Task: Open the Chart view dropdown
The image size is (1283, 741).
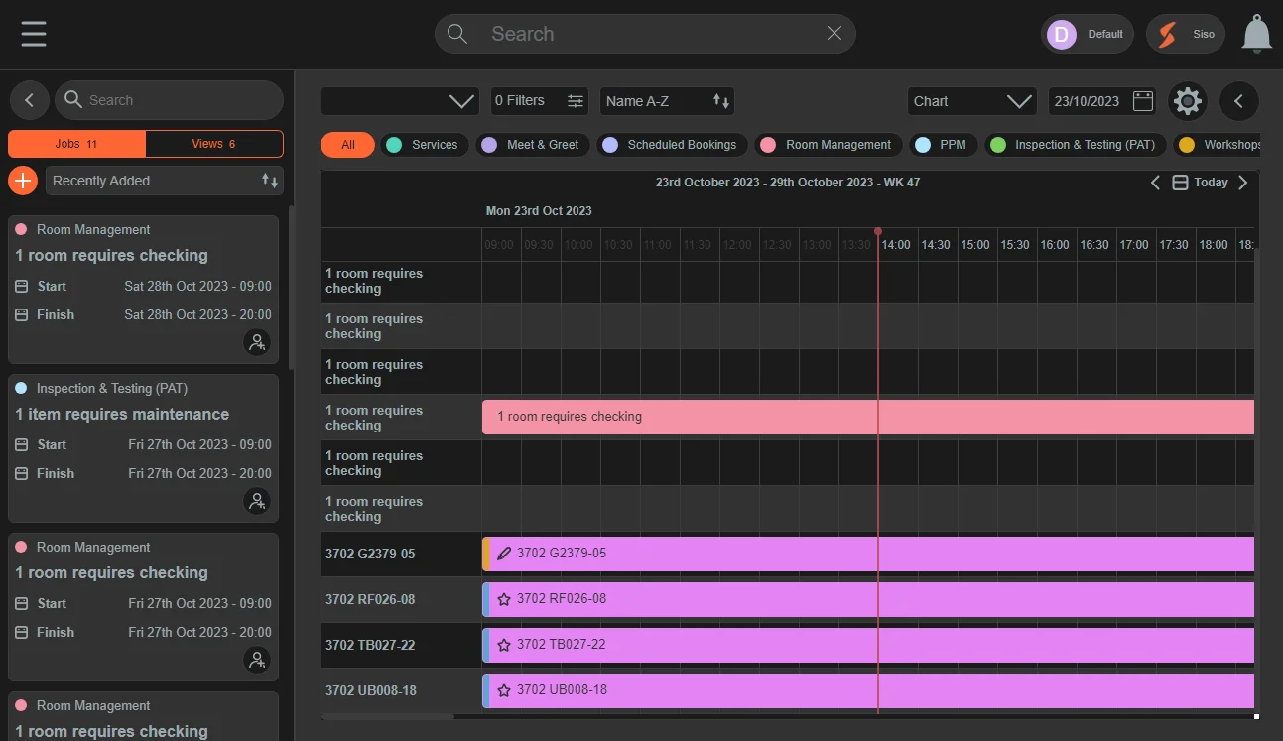Action: click(x=972, y=101)
